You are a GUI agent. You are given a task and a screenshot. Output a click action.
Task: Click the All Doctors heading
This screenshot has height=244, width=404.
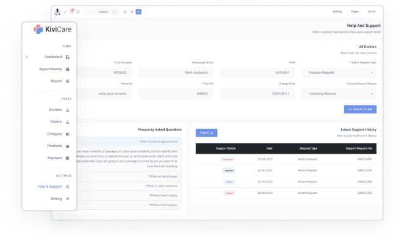point(367,47)
